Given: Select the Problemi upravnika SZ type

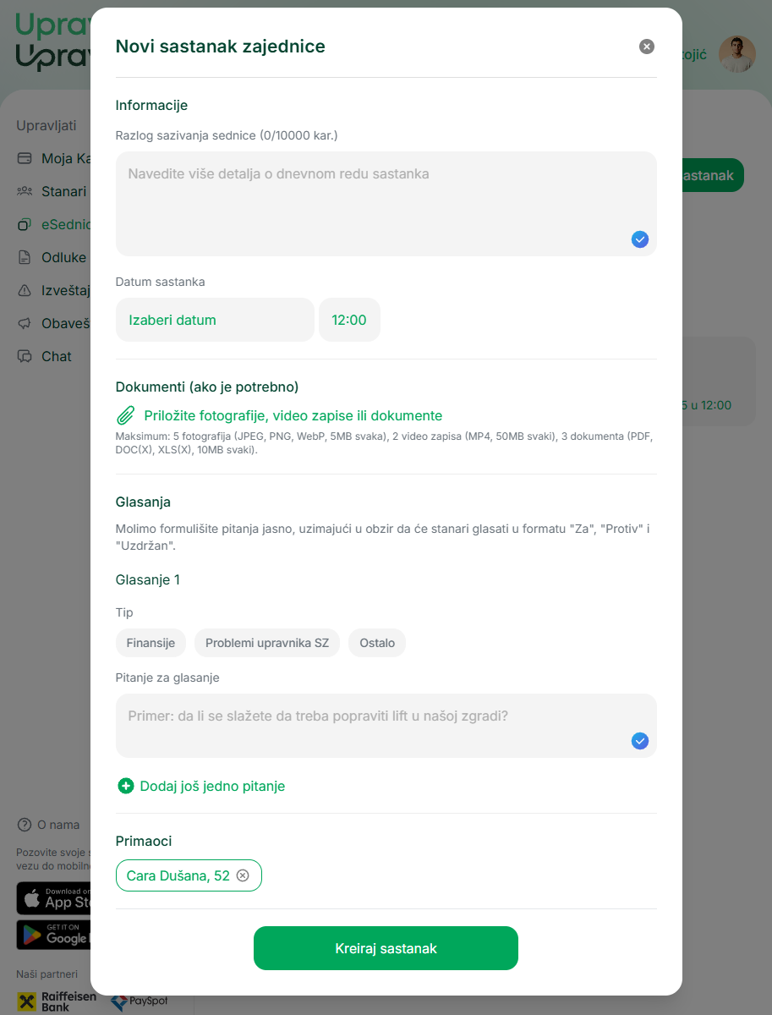Looking at the screenshot, I should click(x=266, y=643).
